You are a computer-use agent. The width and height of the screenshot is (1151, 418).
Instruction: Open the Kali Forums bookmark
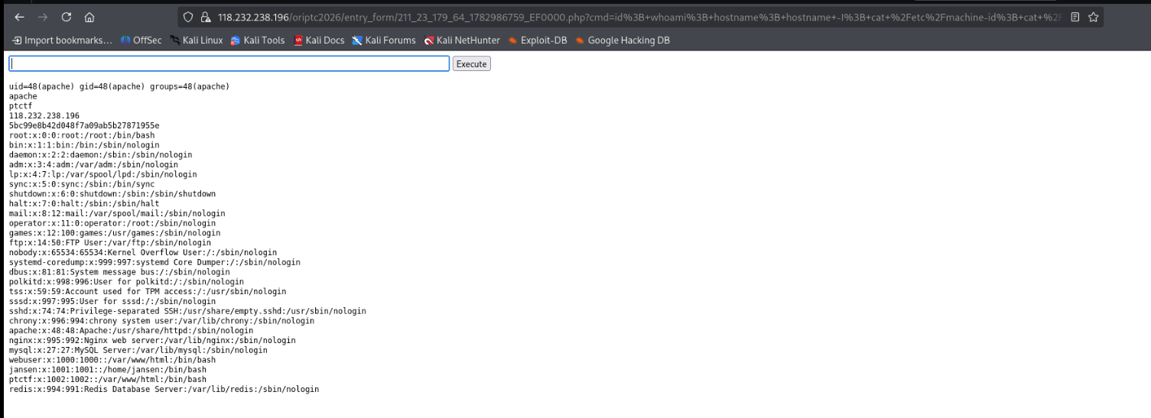tap(384, 41)
